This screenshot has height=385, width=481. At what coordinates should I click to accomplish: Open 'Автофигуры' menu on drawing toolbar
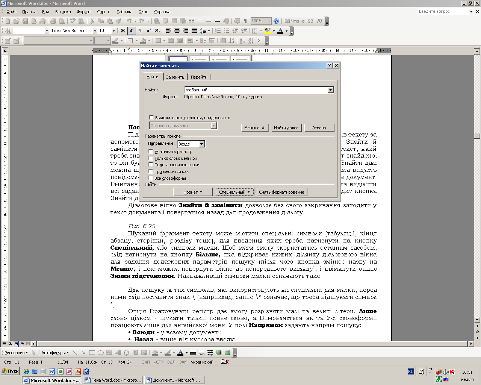point(55,353)
